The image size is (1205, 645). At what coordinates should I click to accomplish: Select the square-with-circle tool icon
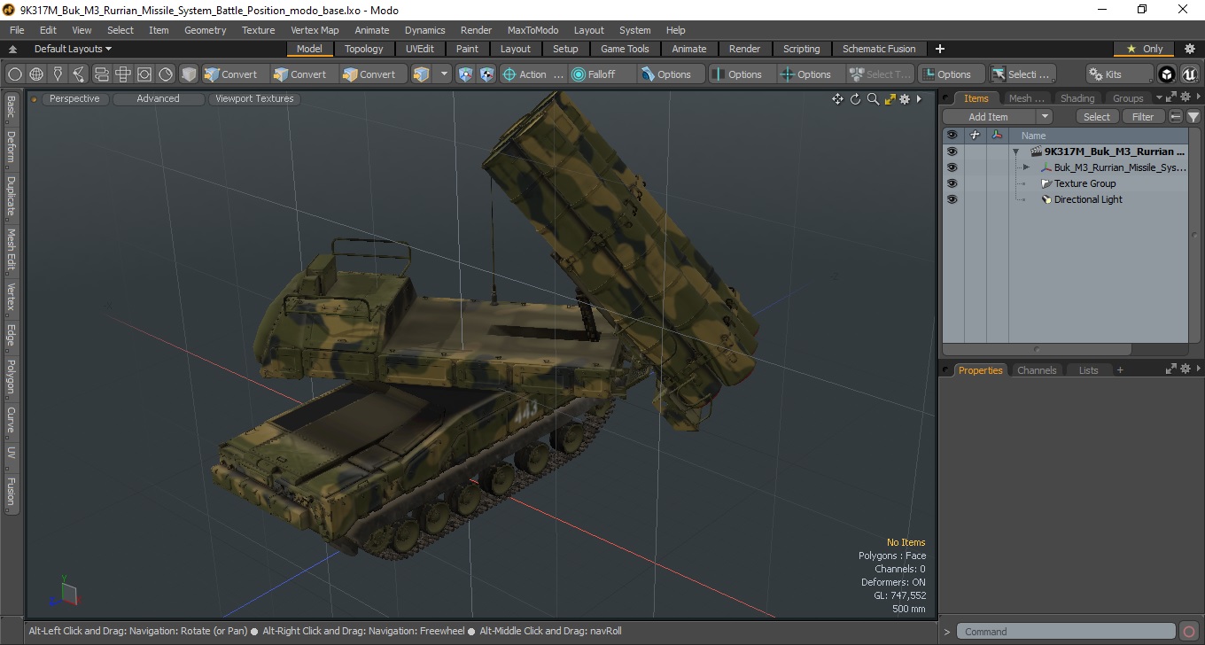click(144, 74)
